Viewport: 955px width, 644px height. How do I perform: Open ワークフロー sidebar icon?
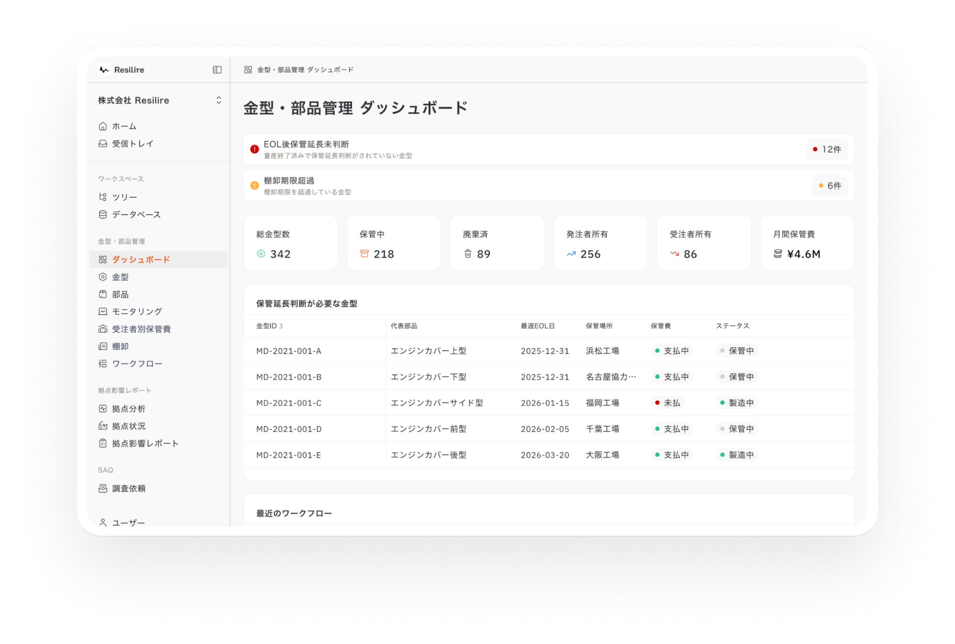point(103,363)
